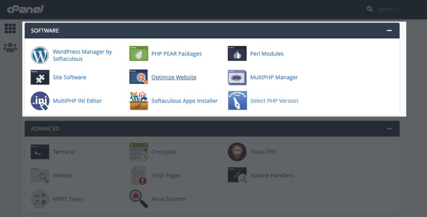Collapse the SOFTWARE section
Viewport: 427px width, 217px height.
pos(389,30)
